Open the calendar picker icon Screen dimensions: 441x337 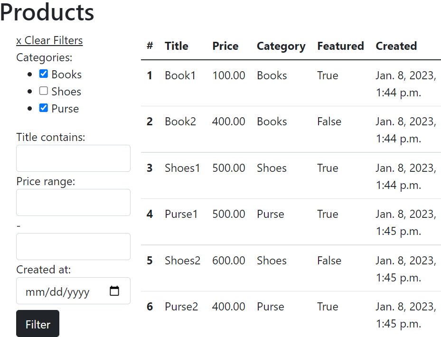coord(114,291)
